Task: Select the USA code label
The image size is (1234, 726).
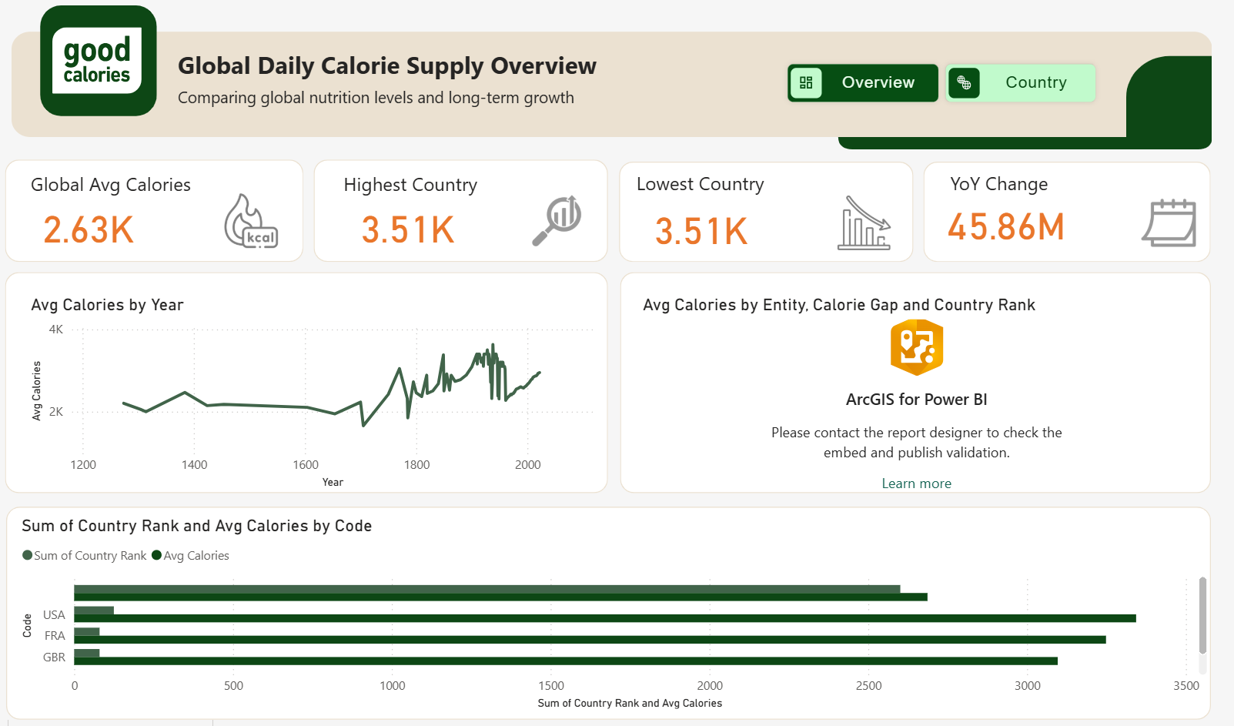Action: pyautogui.click(x=54, y=614)
